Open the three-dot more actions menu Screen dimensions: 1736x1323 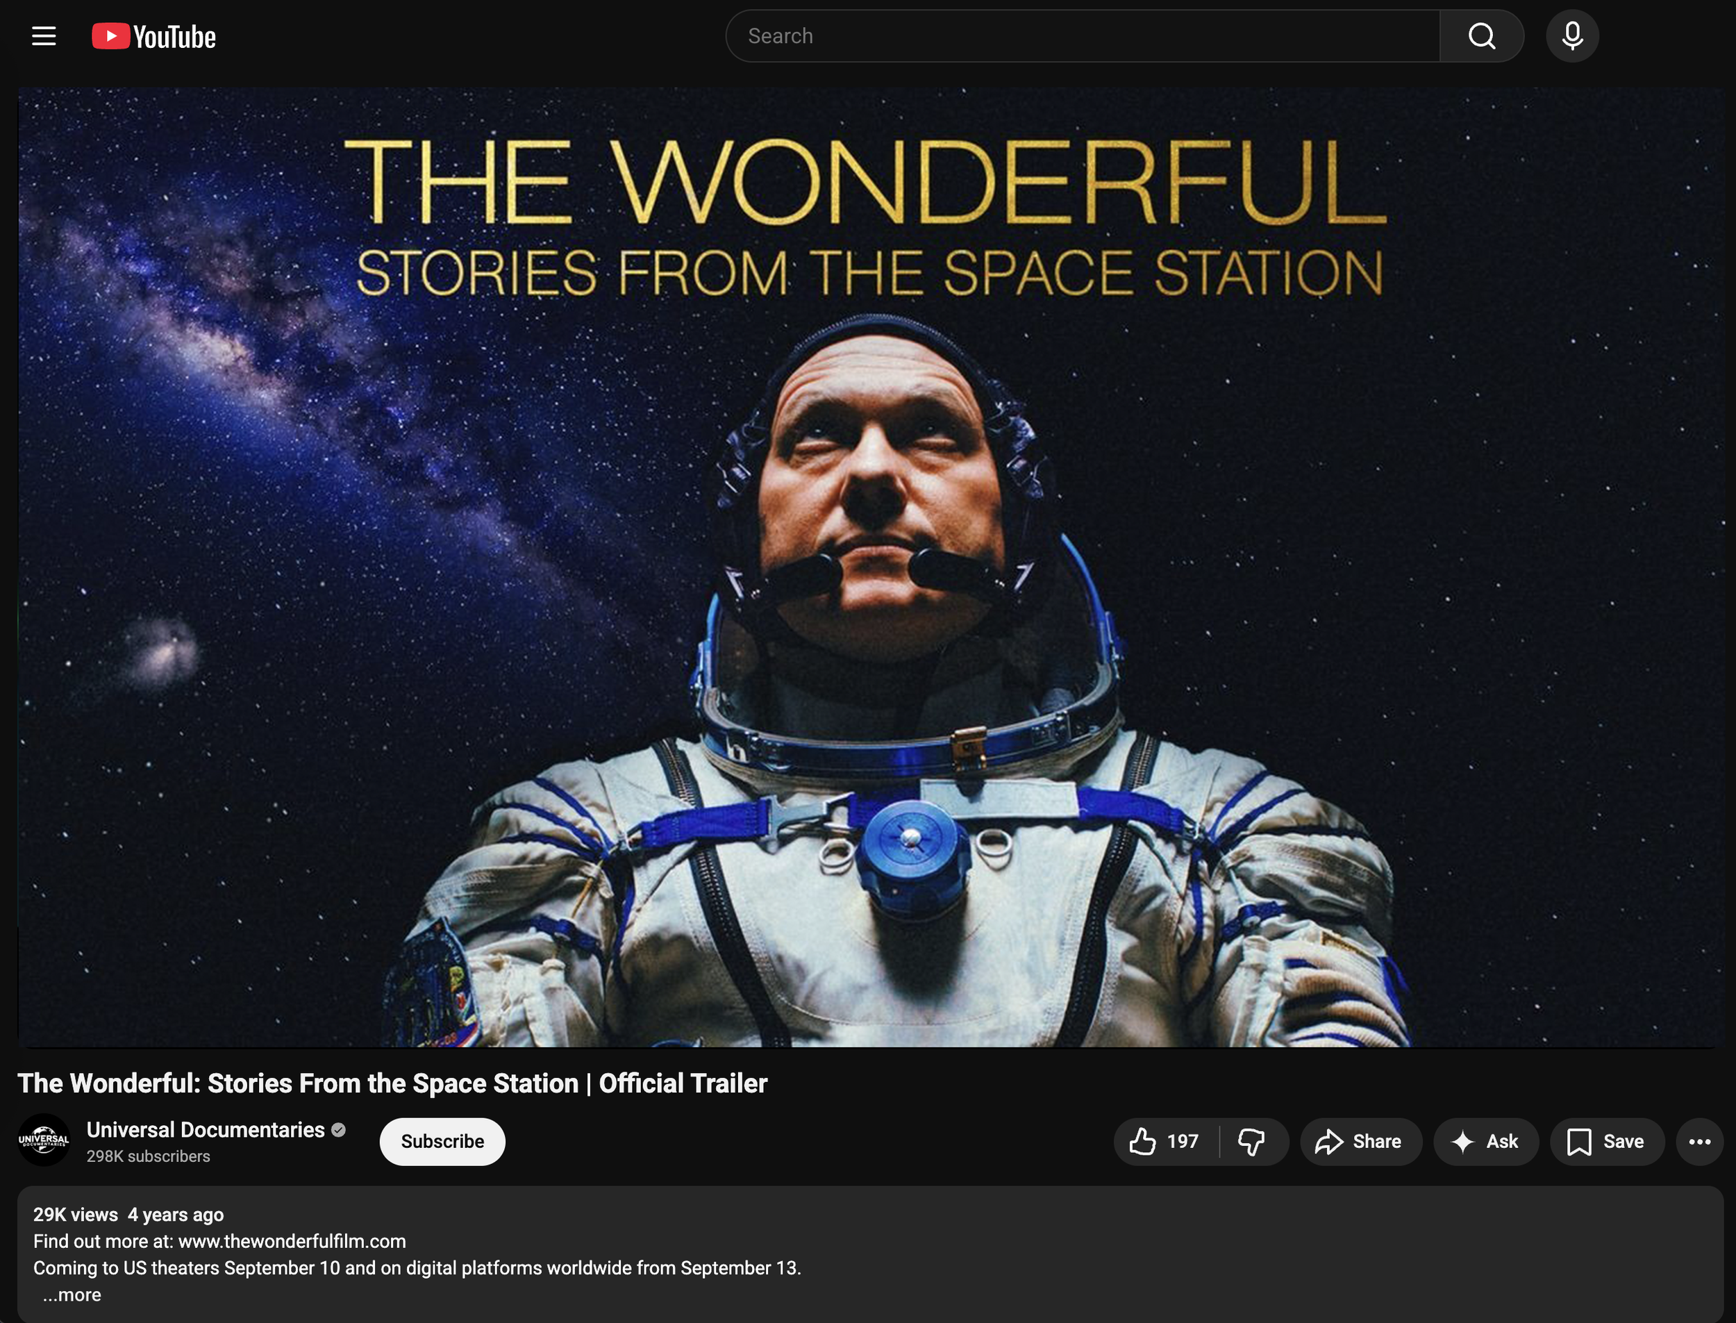pos(1699,1141)
